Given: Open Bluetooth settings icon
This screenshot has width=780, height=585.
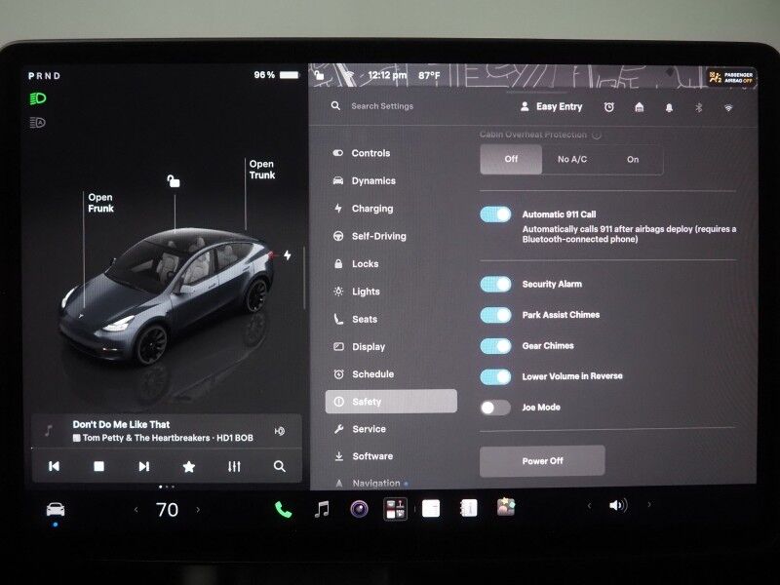Looking at the screenshot, I should point(698,107).
